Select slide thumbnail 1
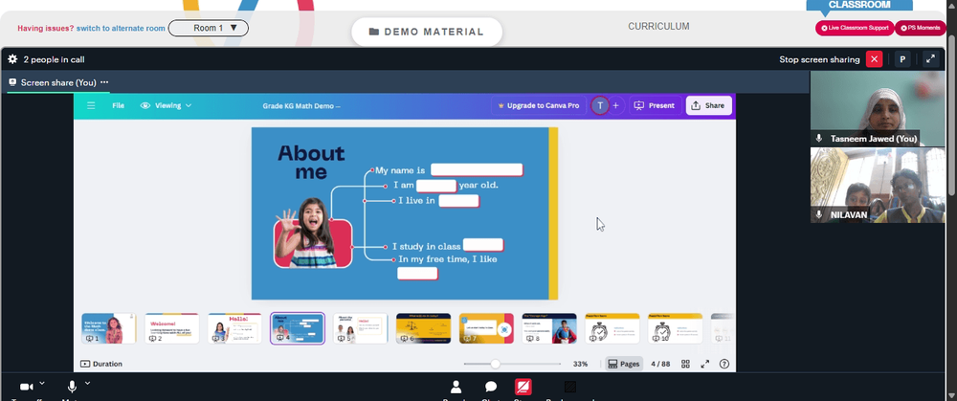This screenshot has width=957, height=401. [109, 328]
